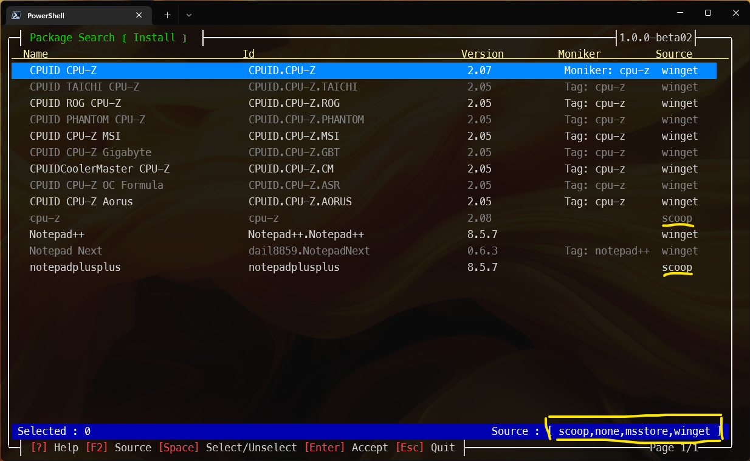This screenshot has width=750, height=461.
Task: Click the [?] Help shortcut
Action: tap(54, 448)
